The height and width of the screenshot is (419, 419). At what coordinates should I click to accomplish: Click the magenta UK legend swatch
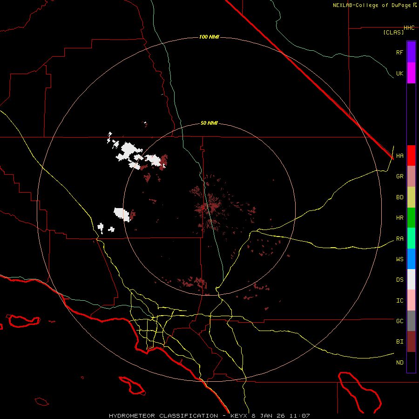[411, 73]
